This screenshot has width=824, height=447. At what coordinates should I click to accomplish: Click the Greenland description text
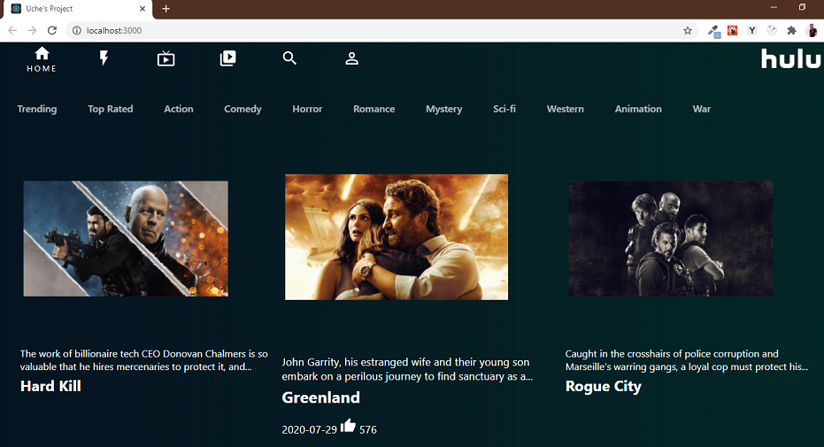tap(407, 369)
